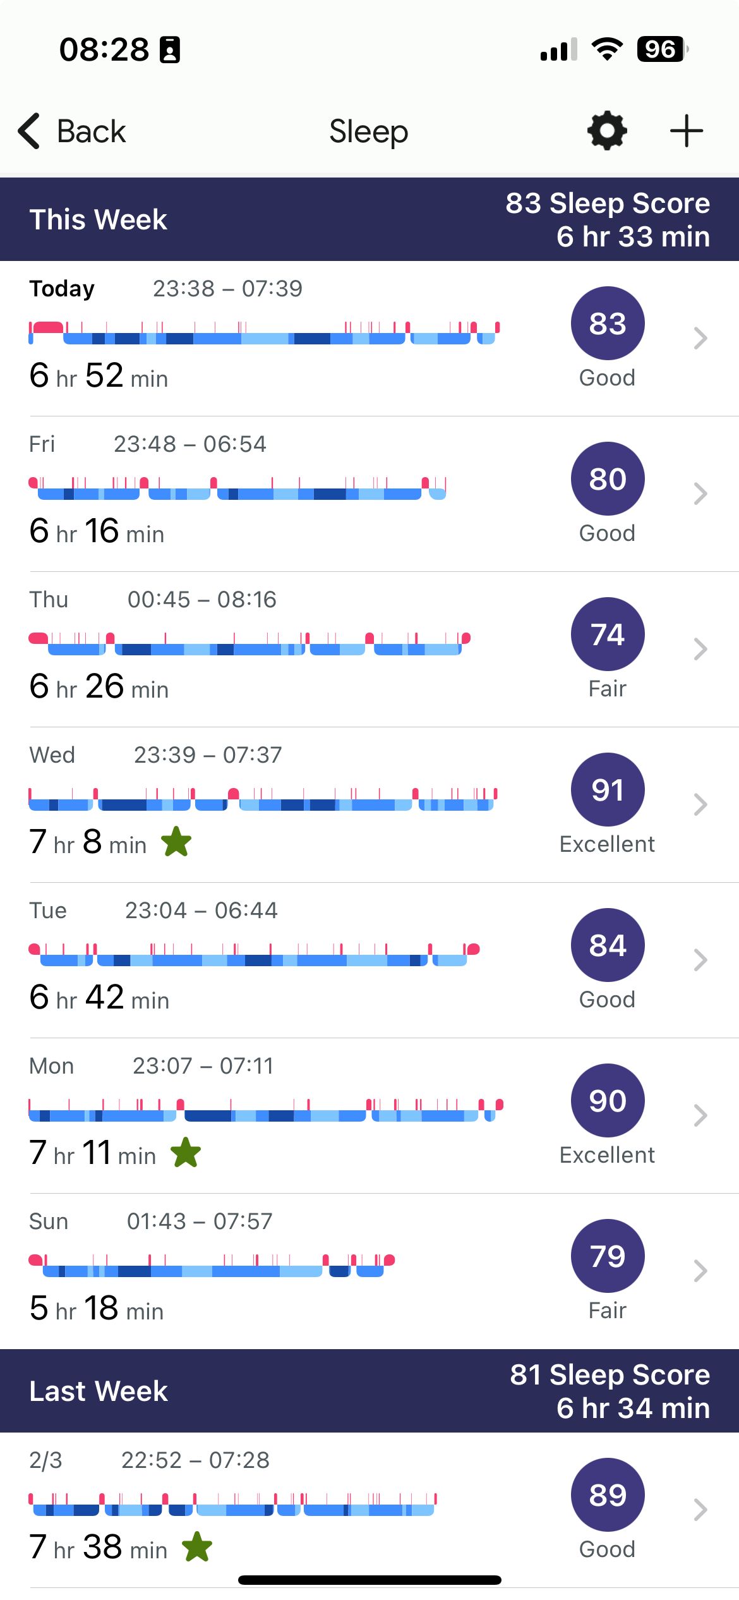Tap Wednesday's green star icon
This screenshot has width=739, height=1600.
click(x=176, y=842)
